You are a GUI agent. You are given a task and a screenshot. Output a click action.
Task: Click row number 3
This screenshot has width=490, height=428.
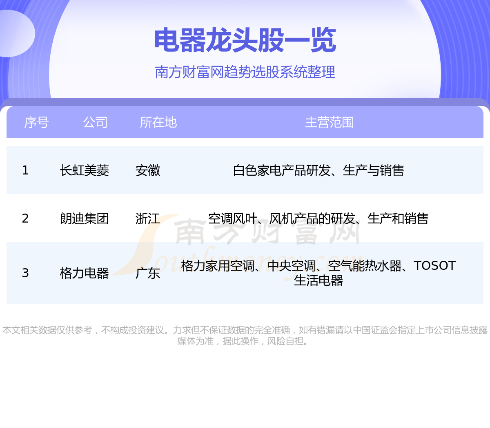[x=25, y=273]
